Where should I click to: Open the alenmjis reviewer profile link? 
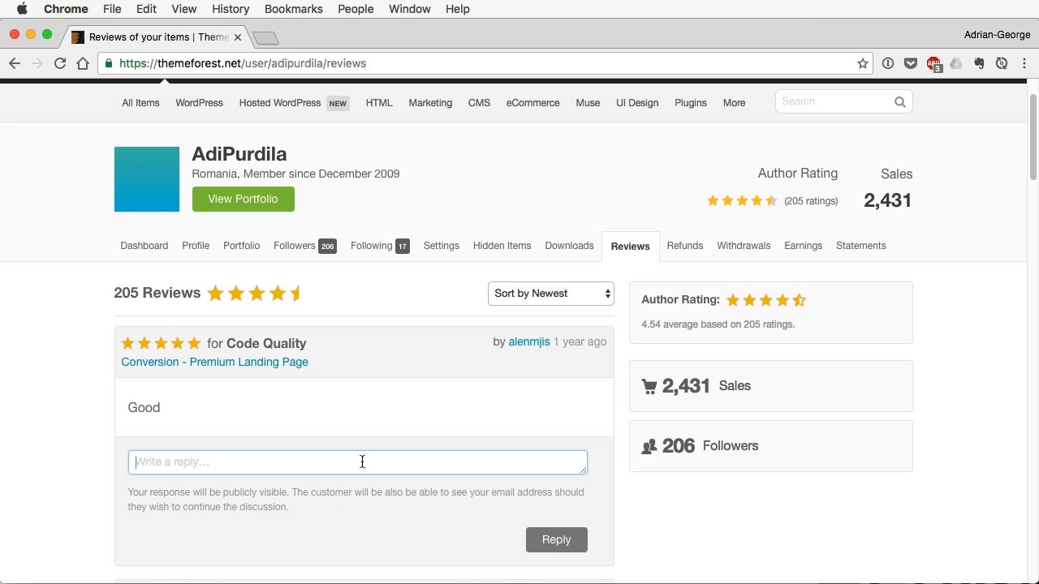(528, 342)
